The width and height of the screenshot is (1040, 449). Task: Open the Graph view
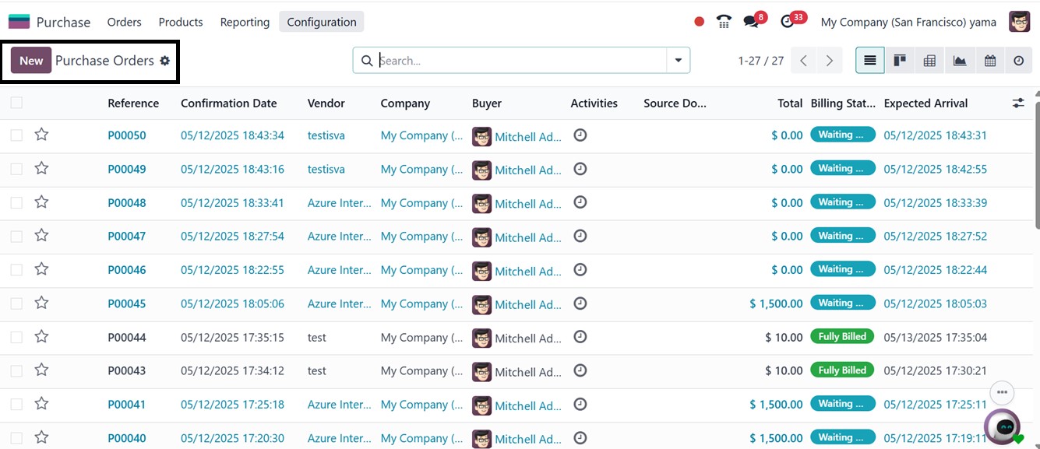[x=960, y=61]
